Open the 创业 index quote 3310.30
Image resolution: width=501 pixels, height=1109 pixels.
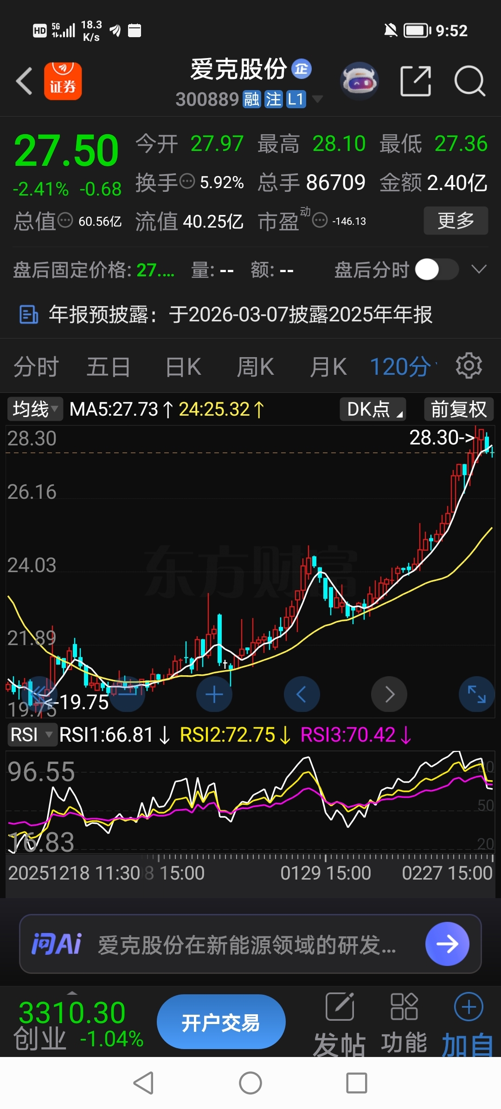(78, 1025)
